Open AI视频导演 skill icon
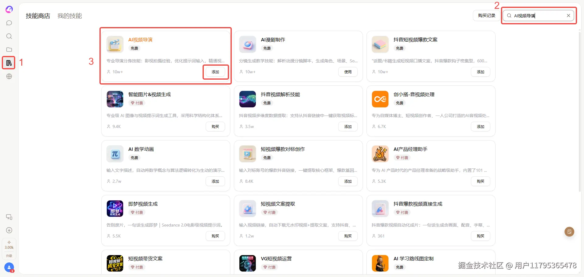 click(x=115, y=44)
